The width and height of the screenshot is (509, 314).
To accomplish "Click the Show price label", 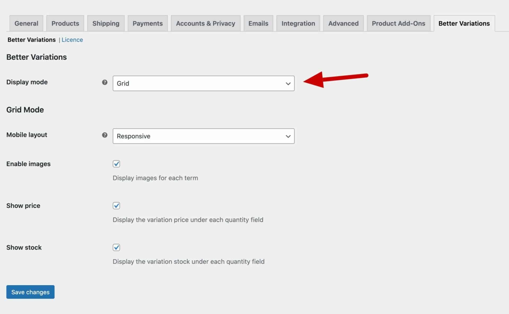I will click(23, 206).
